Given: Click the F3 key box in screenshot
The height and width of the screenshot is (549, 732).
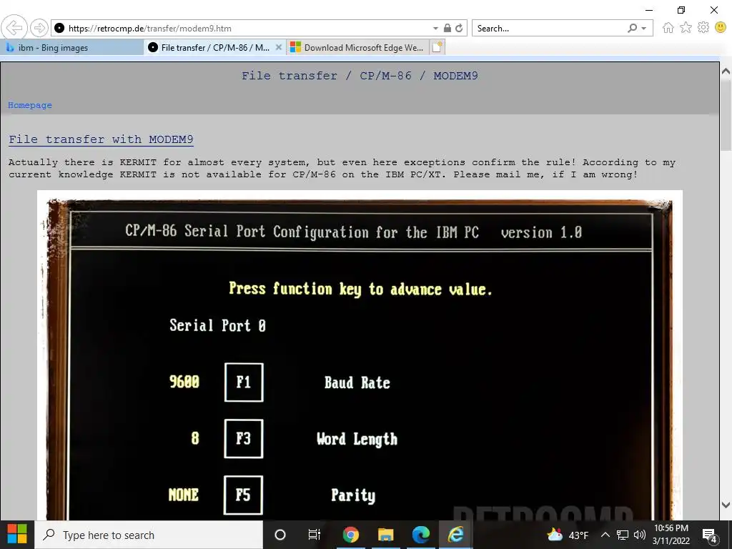Looking at the screenshot, I should (243, 438).
